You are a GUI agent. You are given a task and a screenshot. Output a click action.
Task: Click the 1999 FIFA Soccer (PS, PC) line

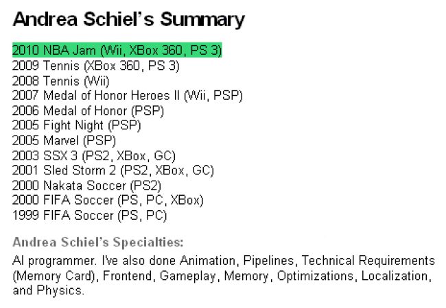90,215
